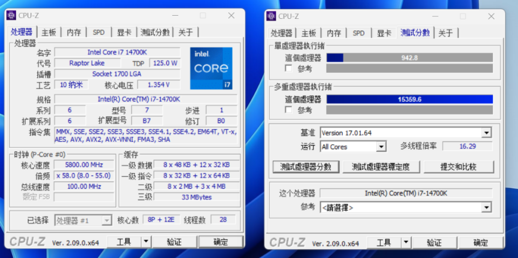The height and width of the screenshot is (258, 518).
Task: Click the 核心数 8P + 12E value
Action: point(161,219)
